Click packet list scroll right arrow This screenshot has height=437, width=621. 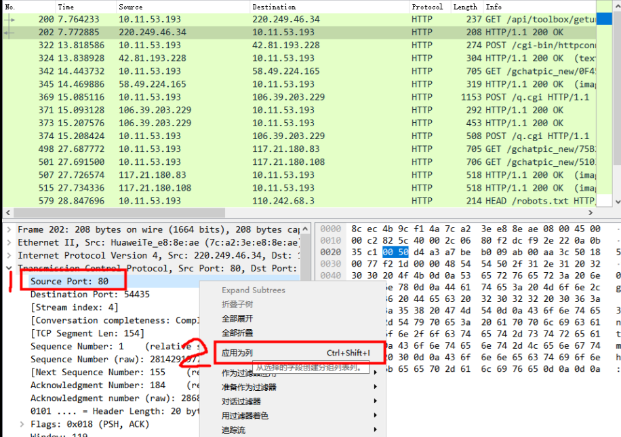point(590,212)
